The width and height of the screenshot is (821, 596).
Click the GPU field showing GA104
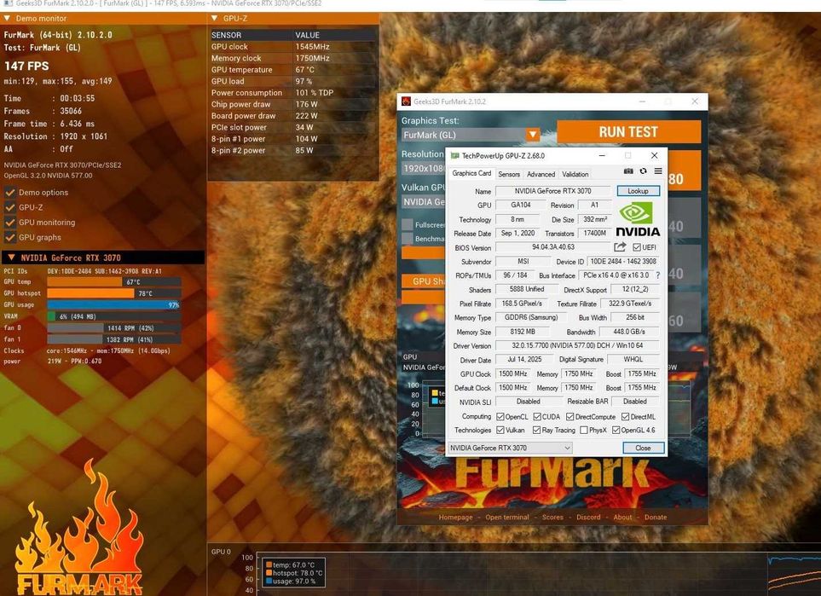[x=520, y=205]
